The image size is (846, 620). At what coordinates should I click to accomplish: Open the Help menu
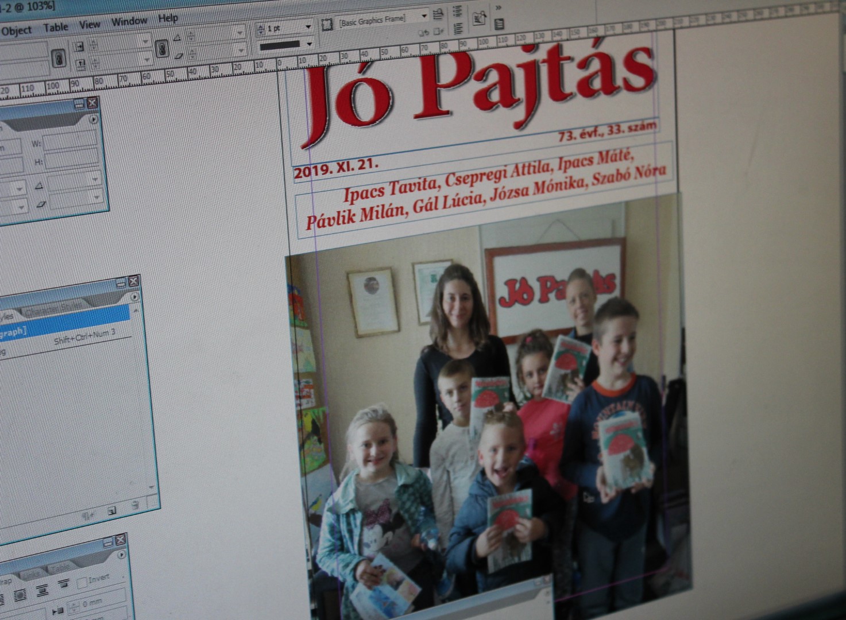point(168,18)
